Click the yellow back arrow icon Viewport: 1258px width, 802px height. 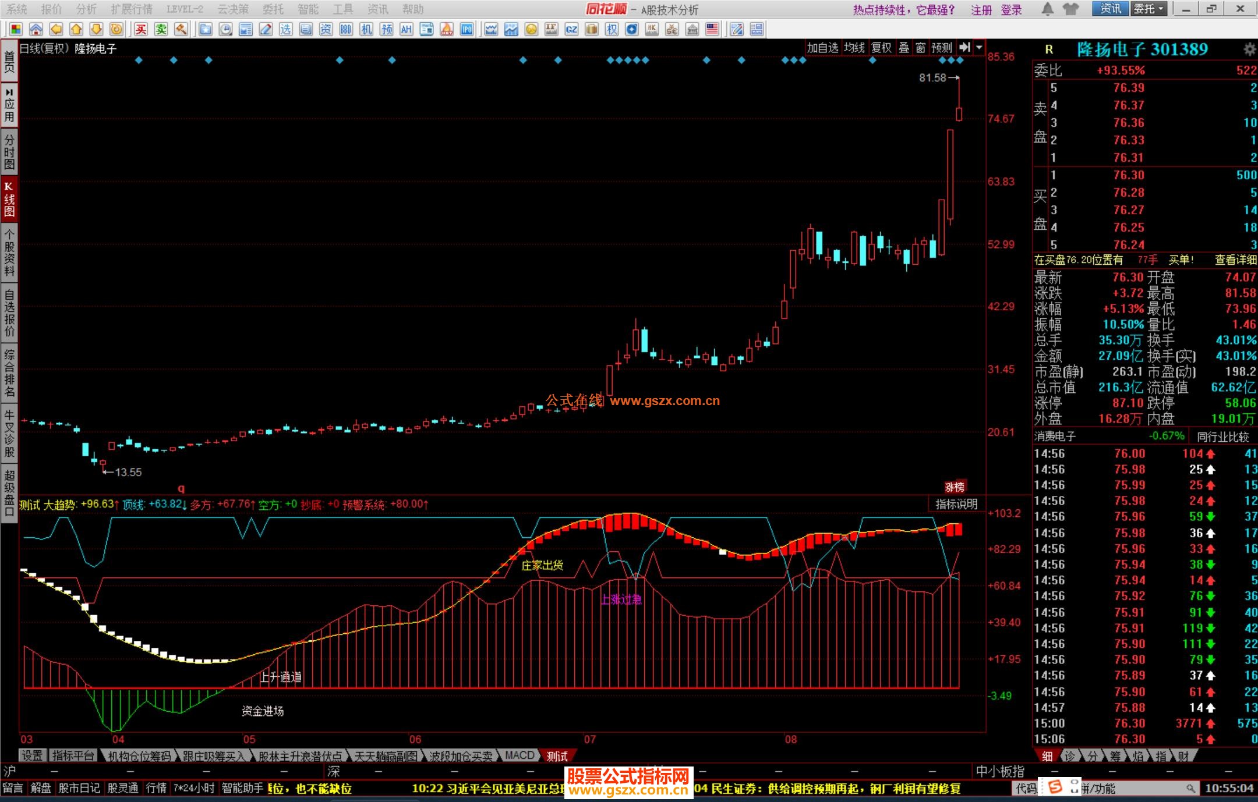pyautogui.click(x=56, y=29)
